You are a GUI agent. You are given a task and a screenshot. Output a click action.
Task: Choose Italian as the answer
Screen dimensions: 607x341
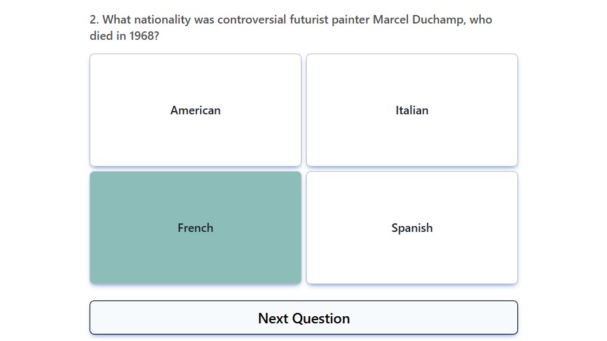click(412, 110)
